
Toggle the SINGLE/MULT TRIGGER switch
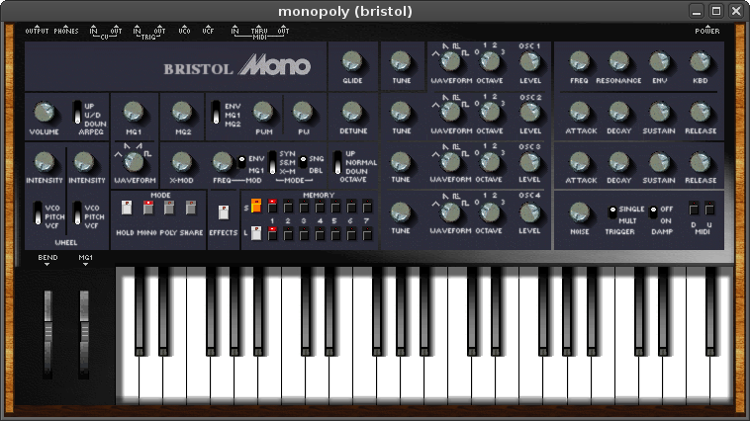[x=611, y=212]
